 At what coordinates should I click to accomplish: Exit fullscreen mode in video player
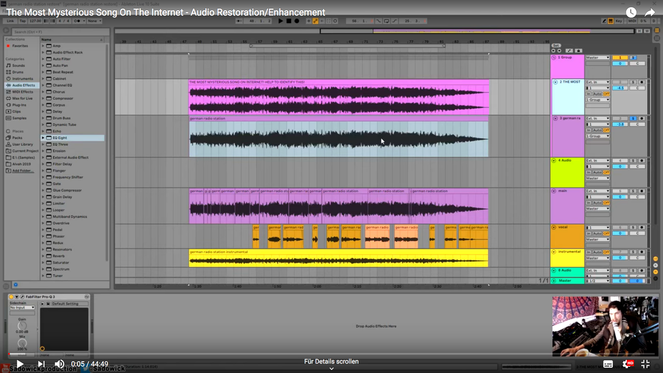pos(645,364)
